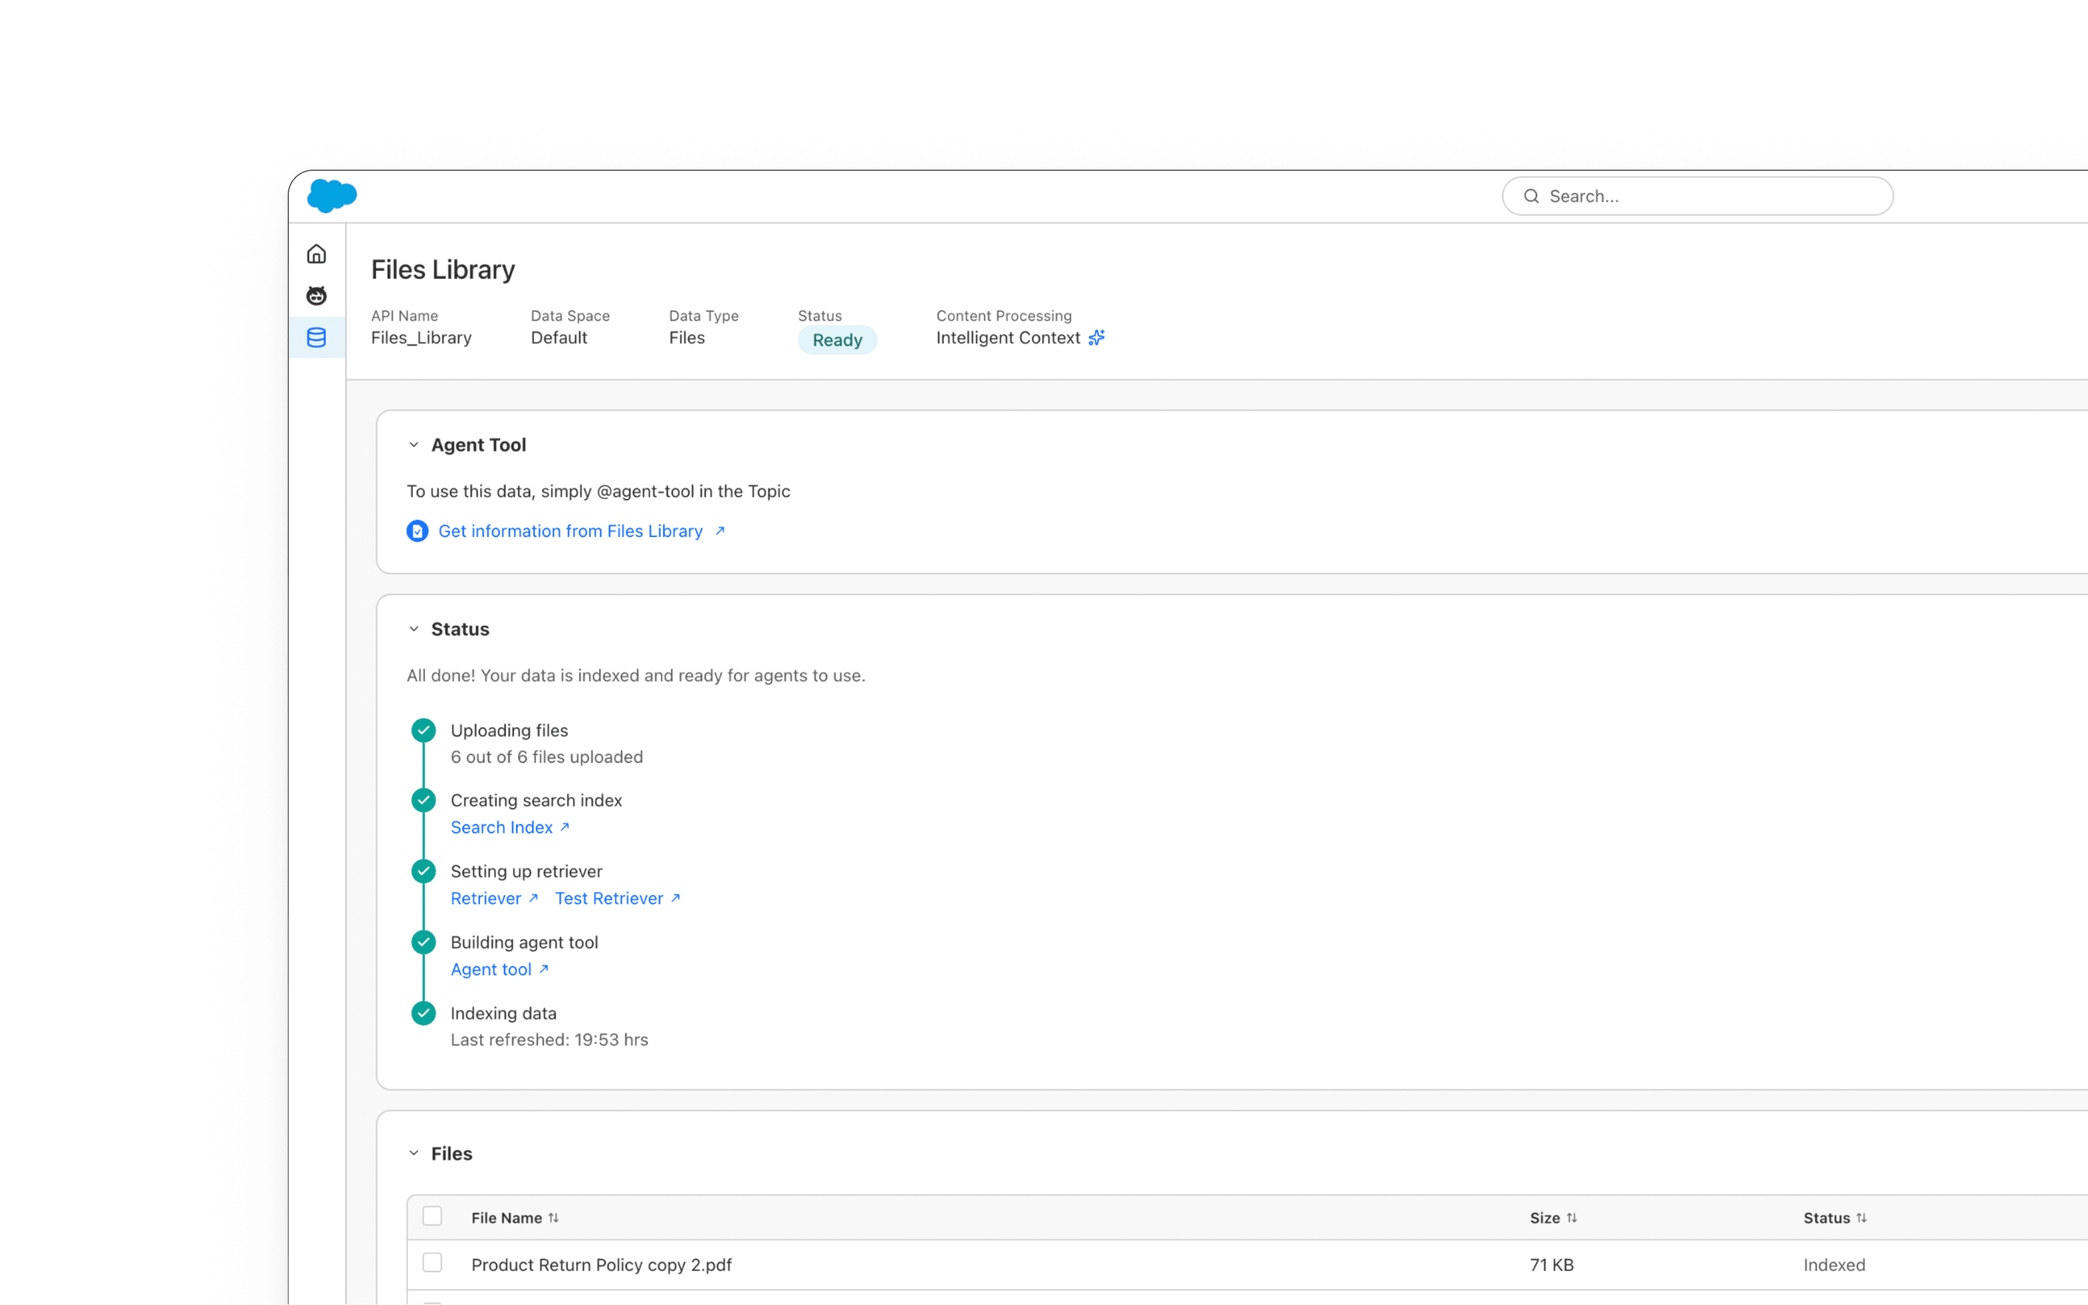Viewport: 2088px width, 1305px height.
Task: Sort by Size using sort arrows
Action: click(1571, 1218)
